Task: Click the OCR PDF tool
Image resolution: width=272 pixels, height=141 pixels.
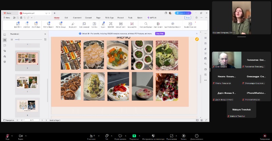Action: coord(111,24)
